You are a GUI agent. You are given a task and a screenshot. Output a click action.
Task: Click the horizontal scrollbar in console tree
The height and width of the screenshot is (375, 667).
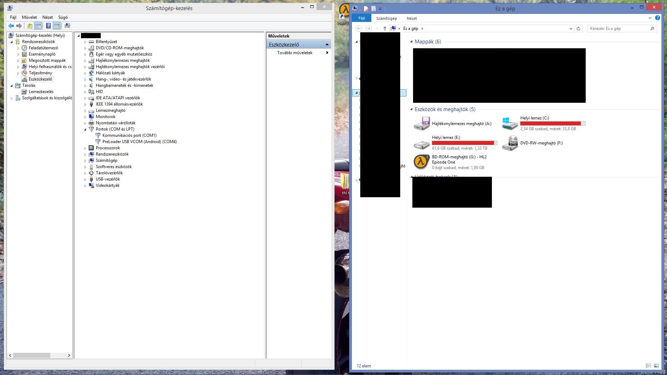[x=32, y=355]
